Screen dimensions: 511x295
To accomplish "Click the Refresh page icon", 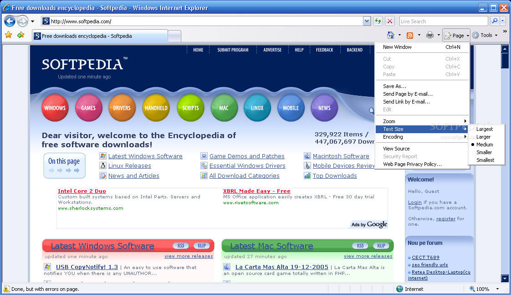I will coord(378,21).
